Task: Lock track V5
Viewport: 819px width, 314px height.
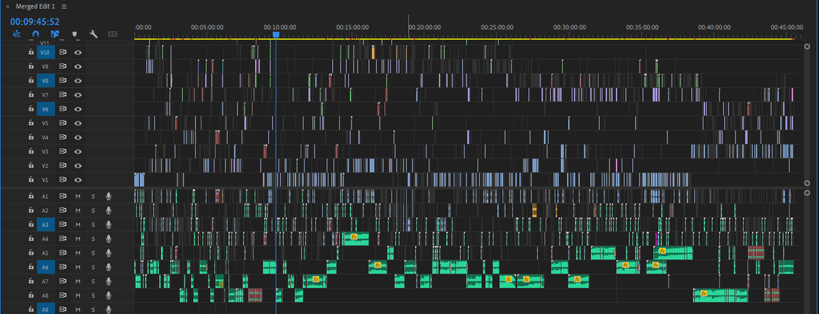Action: 31,124
